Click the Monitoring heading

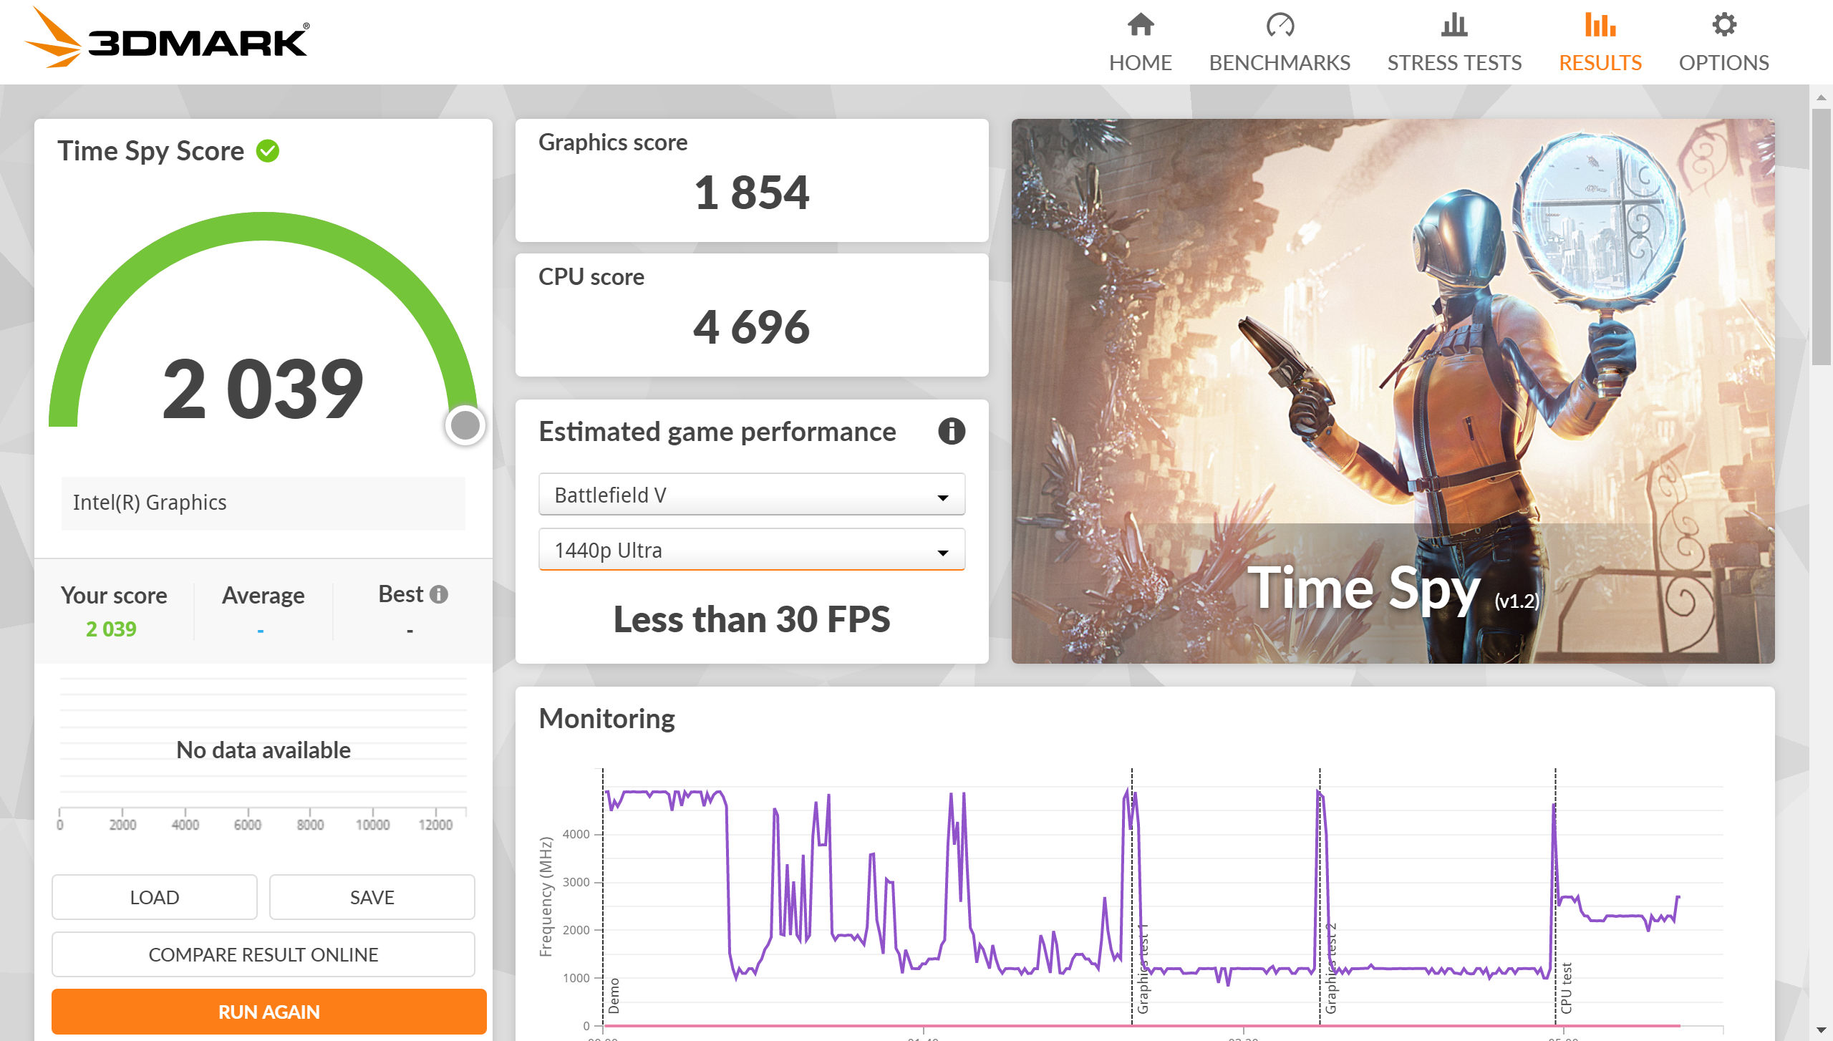(x=606, y=719)
